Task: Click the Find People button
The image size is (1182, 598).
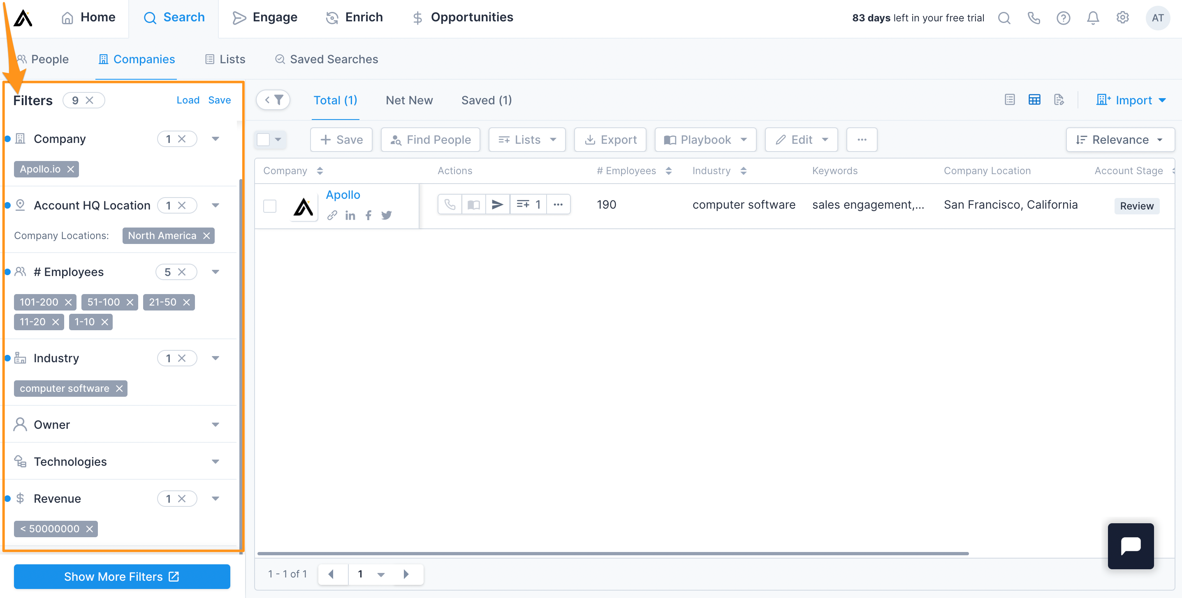Action: pyautogui.click(x=431, y=140)
